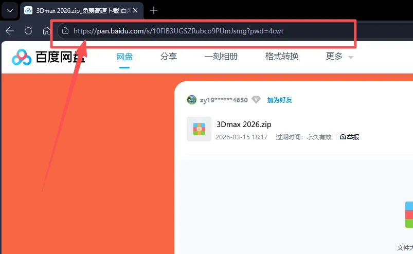Screen dimensions: 413x254
Task: Open a new browser tab
Action: click(154, 10)
